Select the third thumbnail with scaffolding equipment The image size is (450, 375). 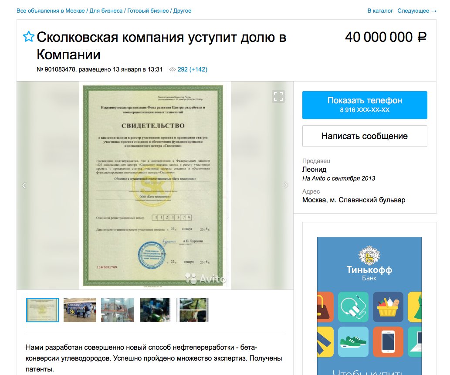point(117,310)
